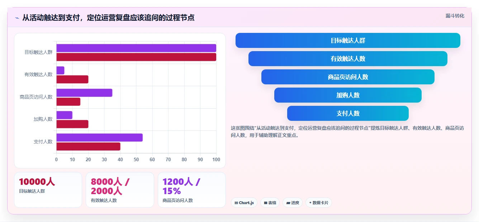Select the 加购人数 funnel stage
479x222 pixels.
coord(348,95)
